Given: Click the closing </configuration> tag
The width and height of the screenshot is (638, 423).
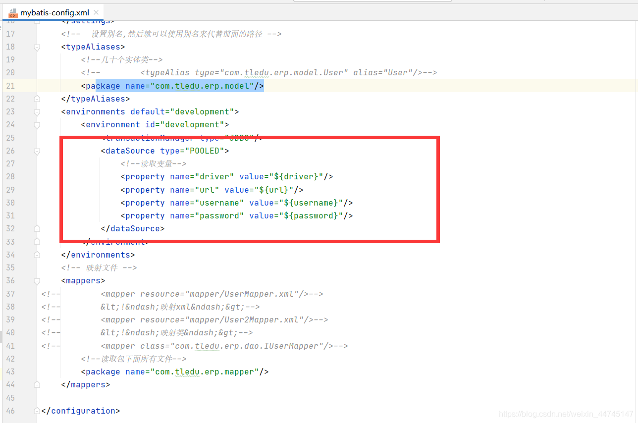Looking at the screenshot, I should [81, 411].
